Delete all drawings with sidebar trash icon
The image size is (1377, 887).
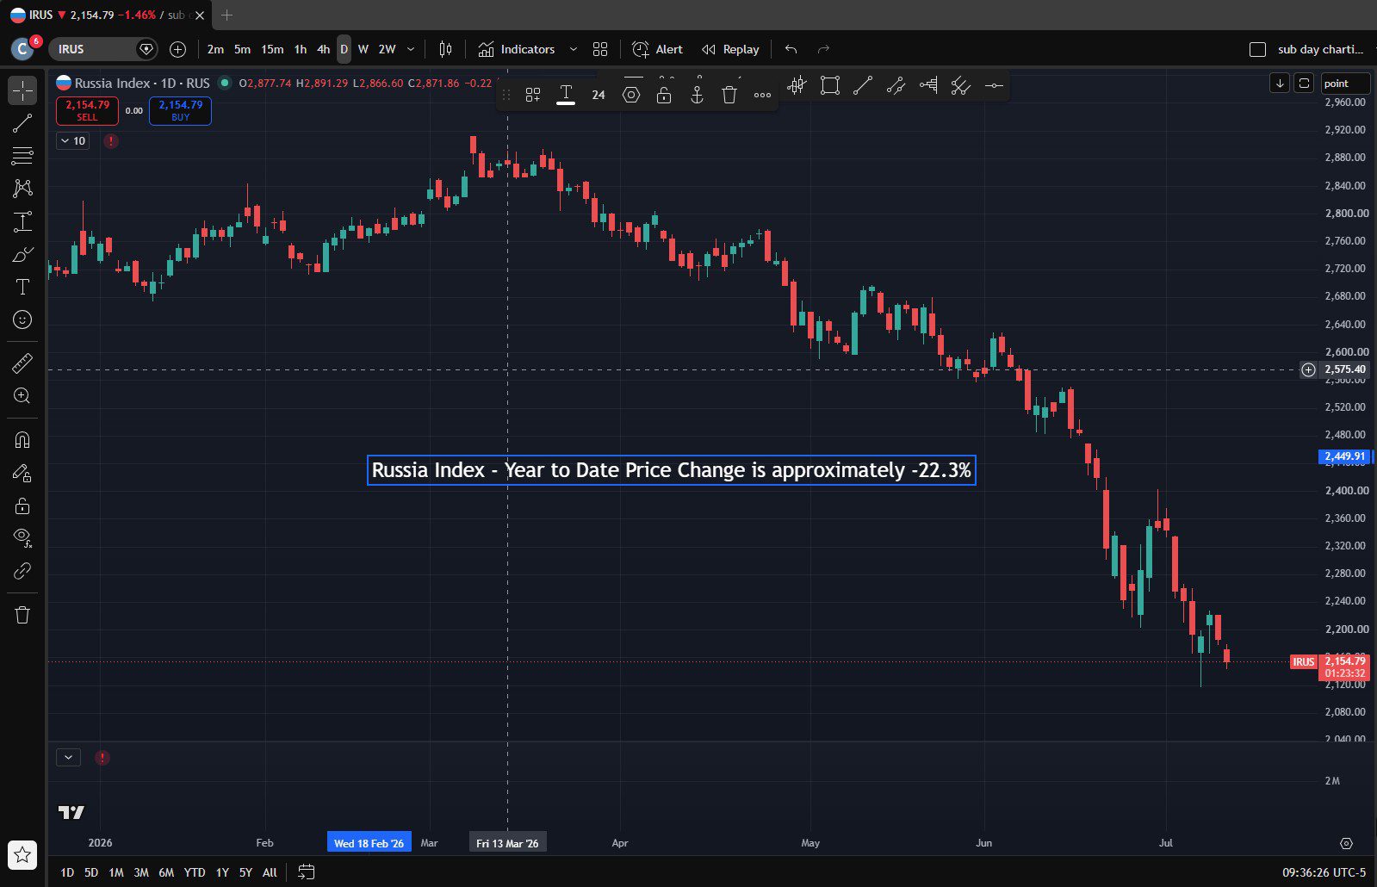[22, 615]
